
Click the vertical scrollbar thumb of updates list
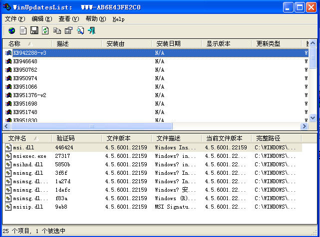(x=313, y=58)
